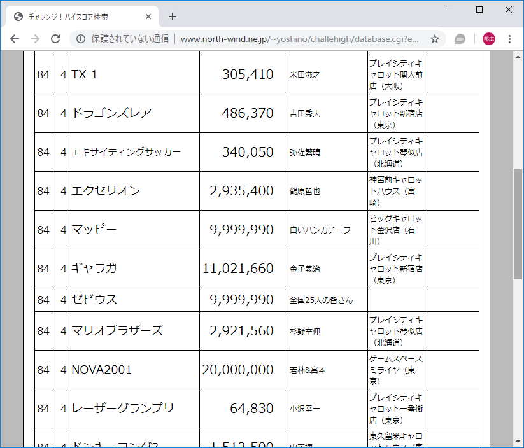This screenshot has width=524, height=448.
Task: Click the scrollbar up arrow
Action: tap(518, 57)
